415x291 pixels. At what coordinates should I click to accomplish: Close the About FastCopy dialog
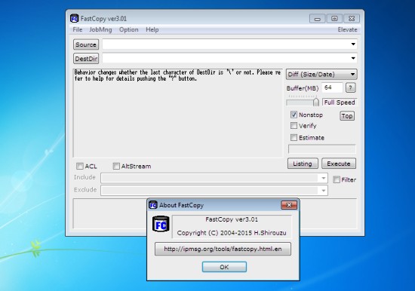coord(289,205)
